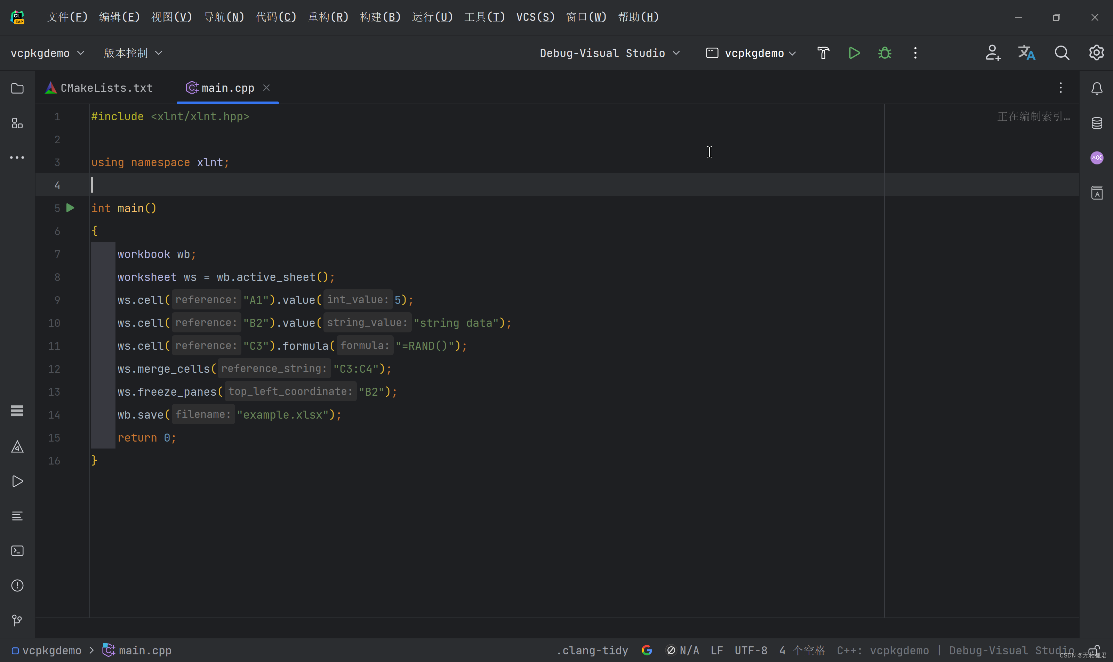The height and width of the screenshot is (662, 1113).
Task: Show notifications via the bell icon
Action: pyautogui.click(x=1097, y=88)
